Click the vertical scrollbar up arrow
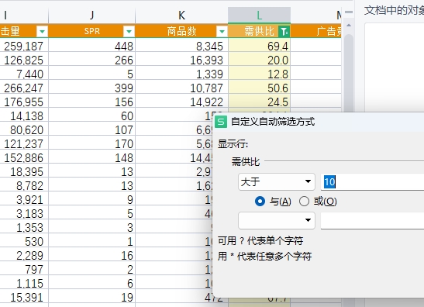Viewport: 424px width, 307px height. coord(349,25)
